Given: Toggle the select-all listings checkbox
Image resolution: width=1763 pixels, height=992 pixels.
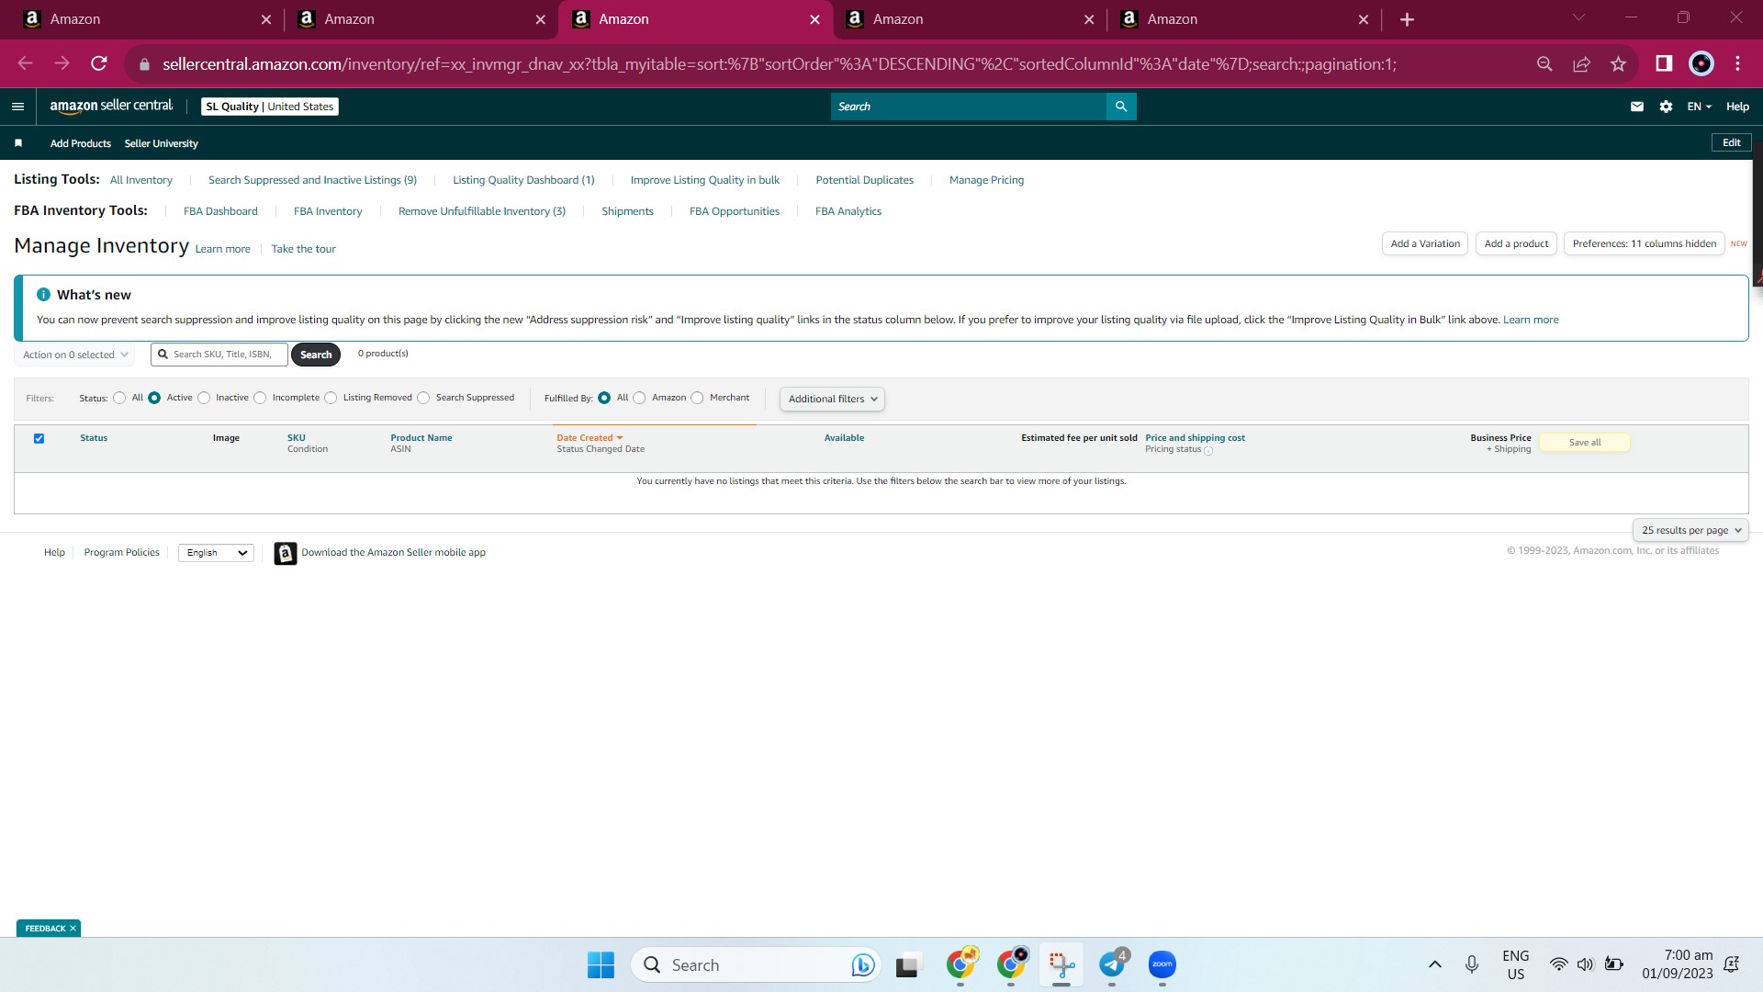Looking at the screenshot, I should click(x=39, y=438).
